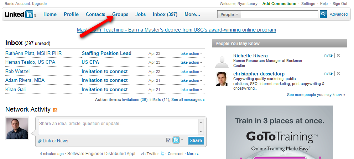354x159 pixels.
Task: Open the Twitter account dropdown arrow
Action: point(182,140)
